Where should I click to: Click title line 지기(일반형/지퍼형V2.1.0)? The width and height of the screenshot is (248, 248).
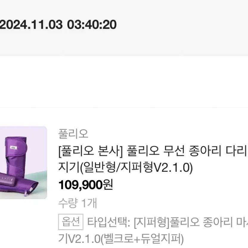(x=125, y=168)
